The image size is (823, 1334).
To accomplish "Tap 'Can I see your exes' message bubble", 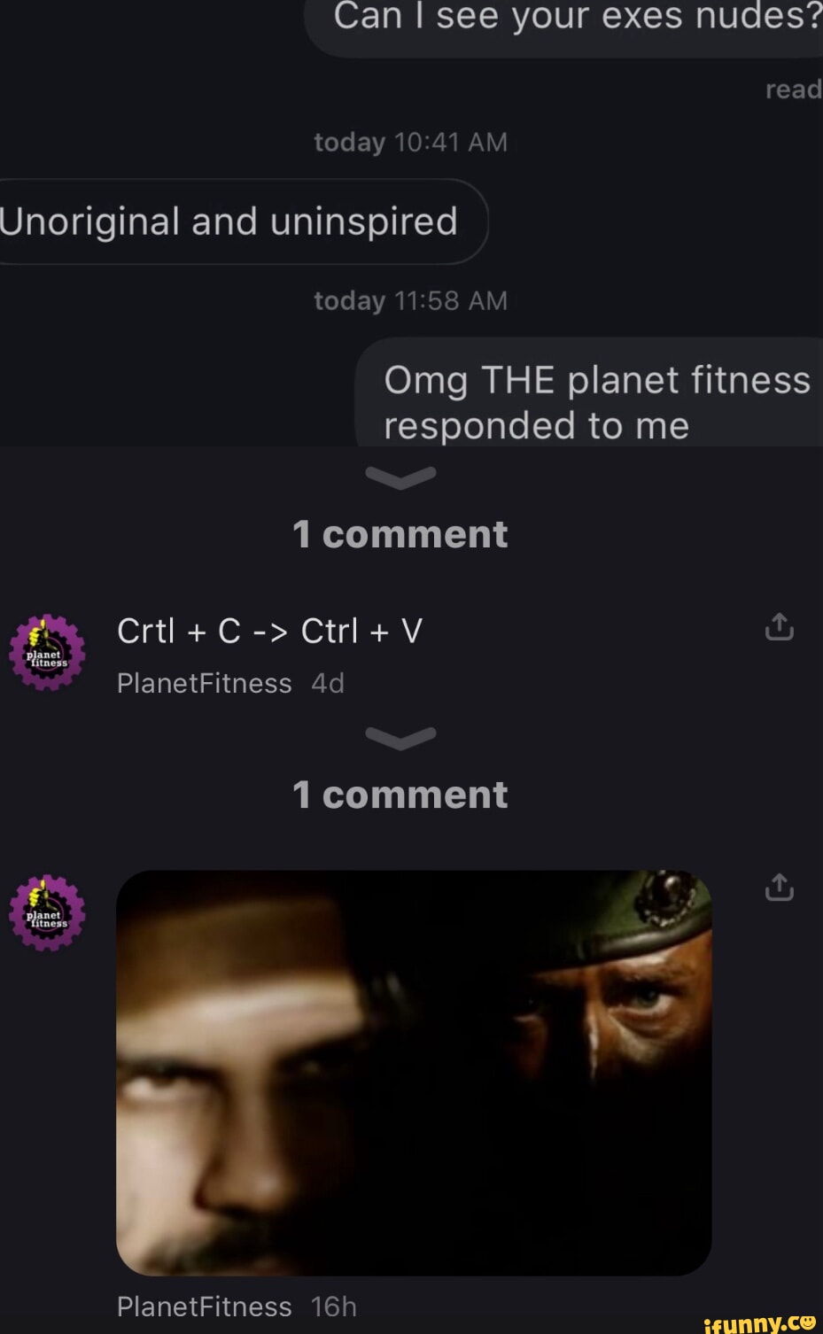I will 563,24.
